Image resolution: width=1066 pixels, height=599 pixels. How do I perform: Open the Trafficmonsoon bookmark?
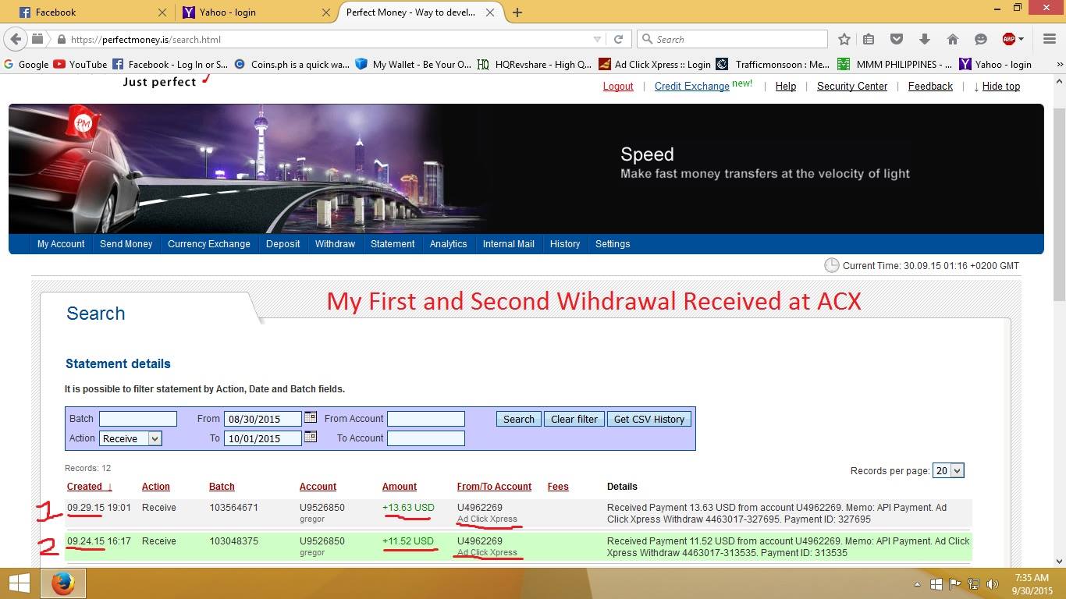click(773, 65)
